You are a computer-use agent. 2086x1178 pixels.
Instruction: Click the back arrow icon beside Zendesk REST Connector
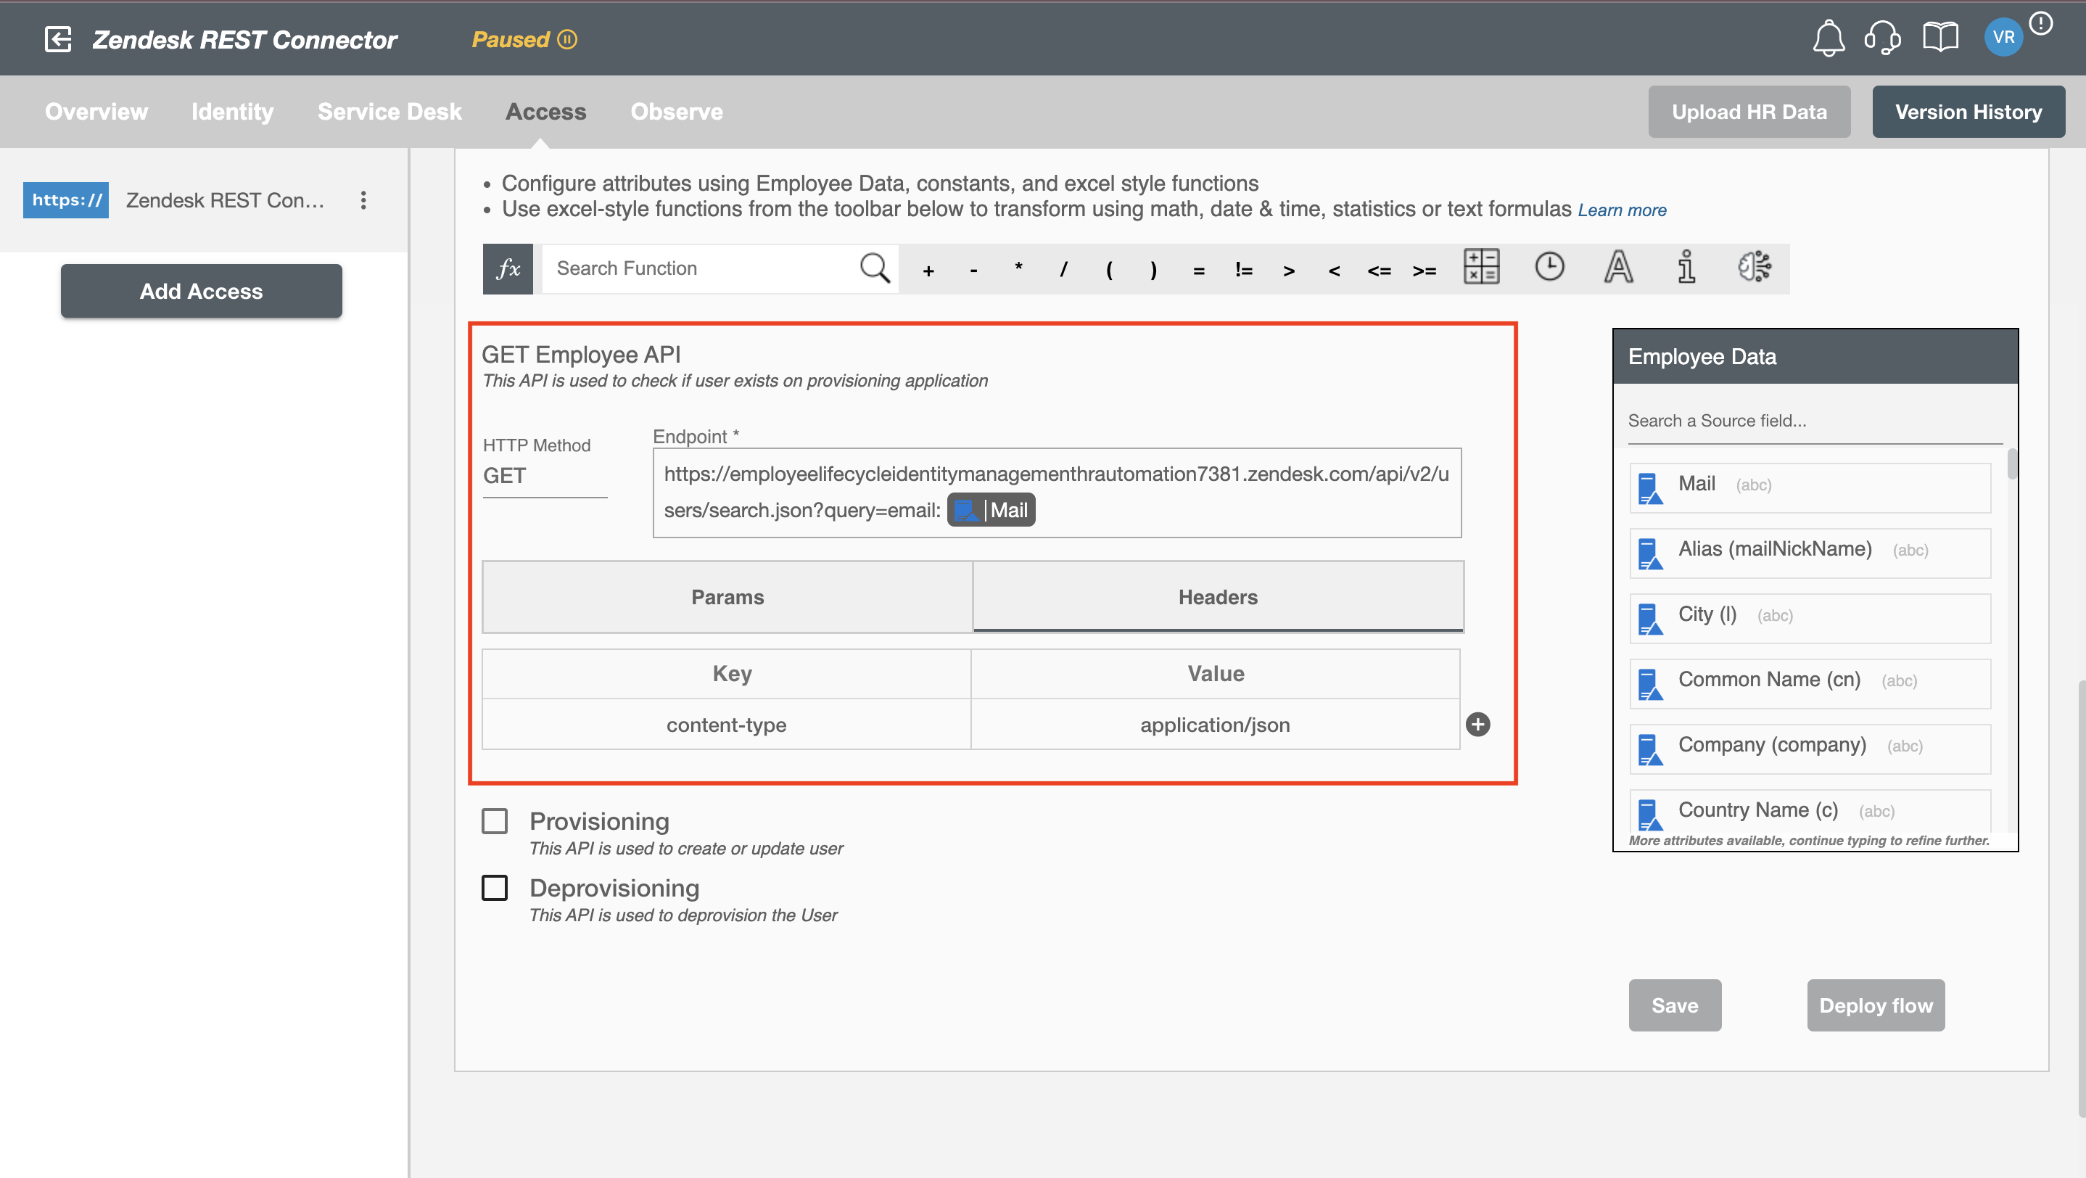pos(57,39)
